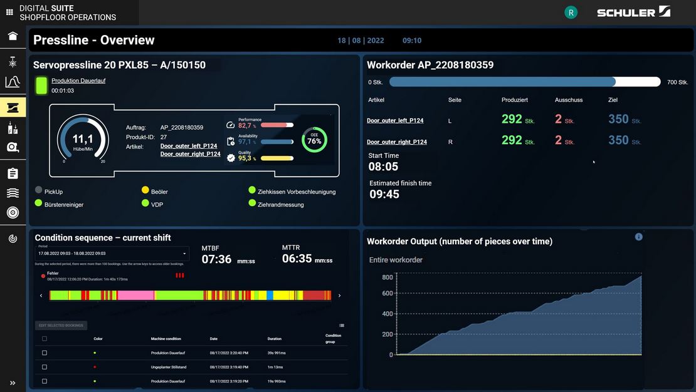The image size is (696, 392).
Task: Check the Ungeplanter Stillstand row checkbox
Action: click(45, 367)
